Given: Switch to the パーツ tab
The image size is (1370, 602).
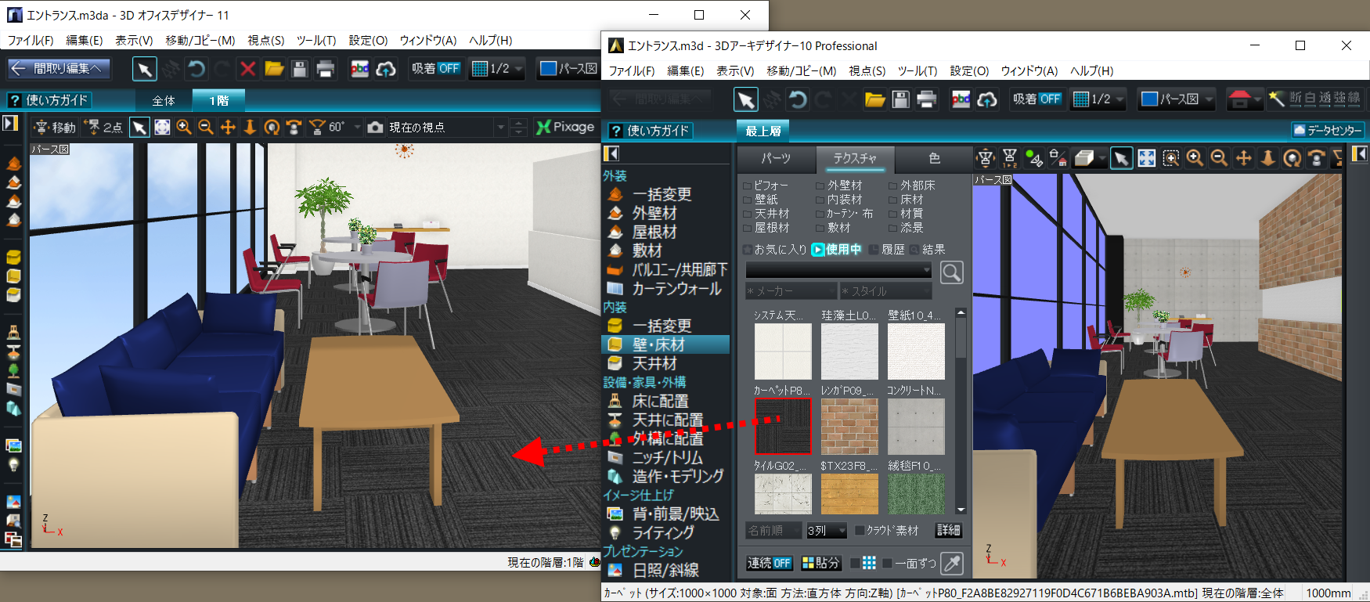Looking at the screenshot, I should (776, 158).
